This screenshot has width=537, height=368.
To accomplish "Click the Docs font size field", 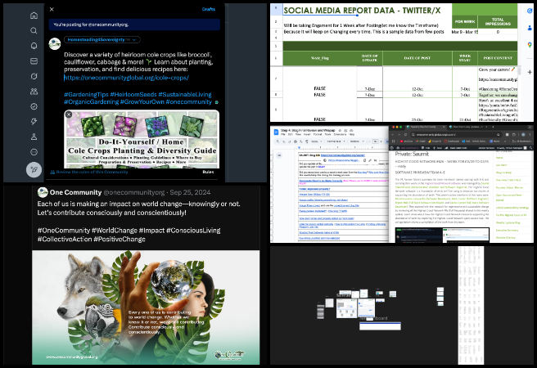I will pyautogui.click(x=376, y=141).
